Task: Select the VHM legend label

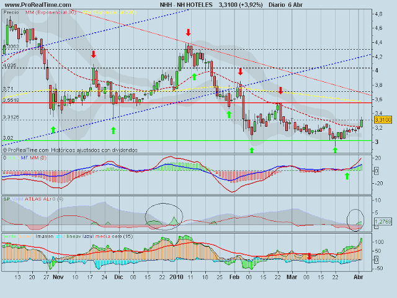Action: (17, 199)
